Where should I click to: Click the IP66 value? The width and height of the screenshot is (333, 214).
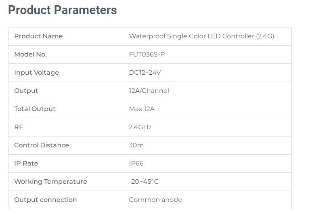point(136,164)
